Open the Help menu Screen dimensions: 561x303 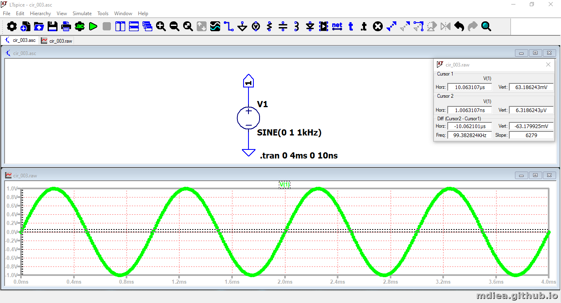pyautogui.click(x=143, y=14)
